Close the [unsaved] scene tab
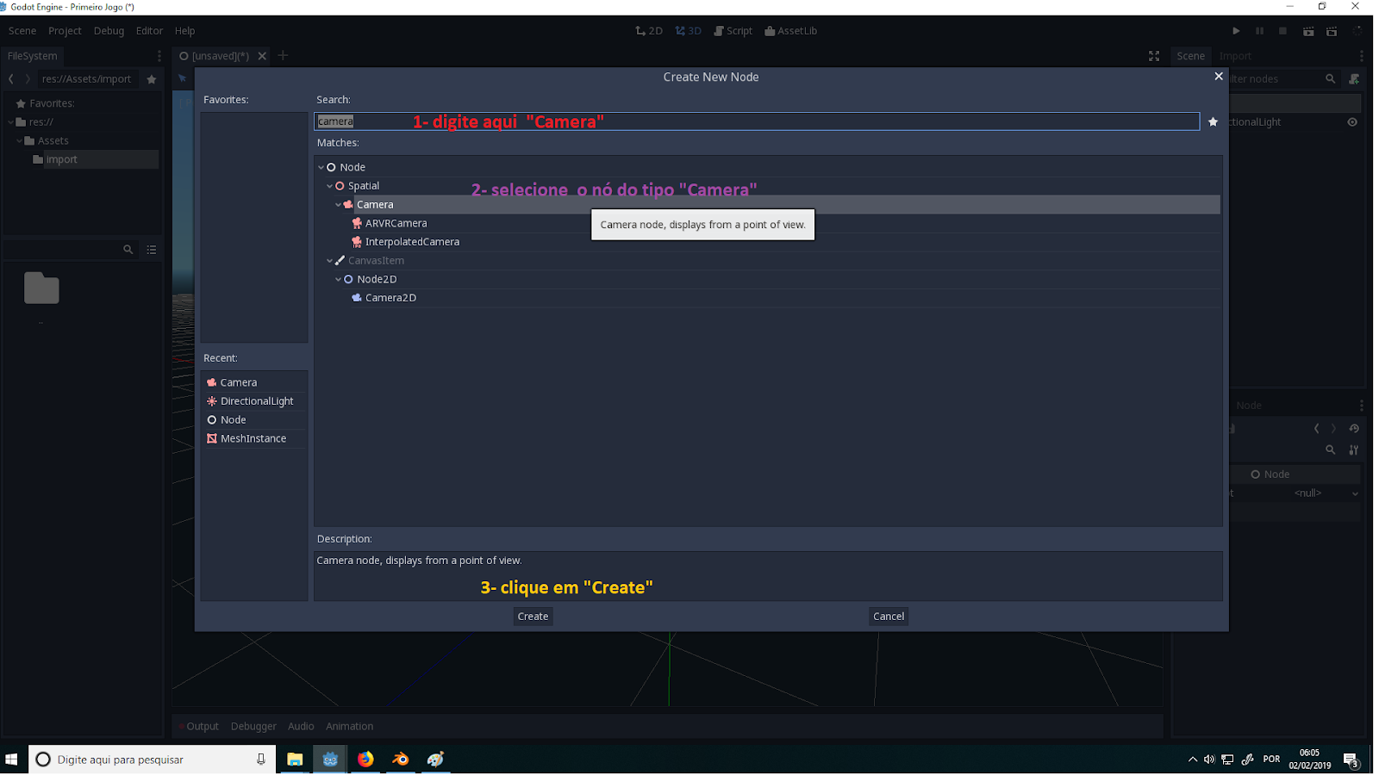 point(262,56)
